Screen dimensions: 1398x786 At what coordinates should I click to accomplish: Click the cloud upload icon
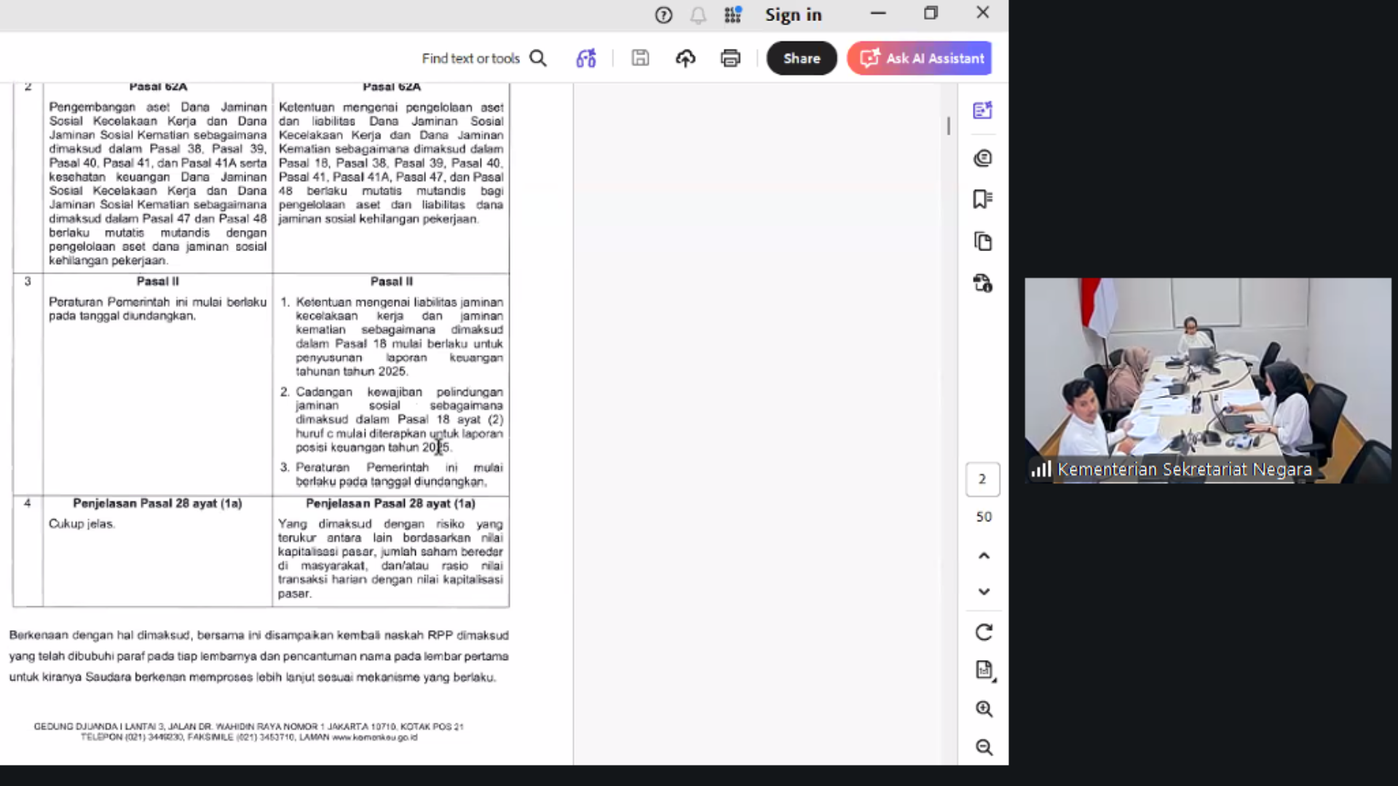[685, 58]
